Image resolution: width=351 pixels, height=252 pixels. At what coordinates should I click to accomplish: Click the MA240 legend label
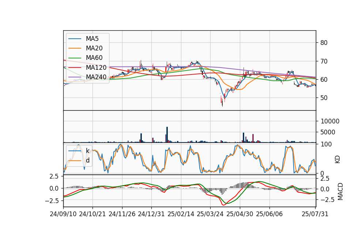[96, 77]
